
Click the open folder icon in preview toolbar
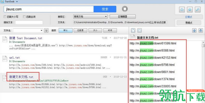[x=140, y=31]
